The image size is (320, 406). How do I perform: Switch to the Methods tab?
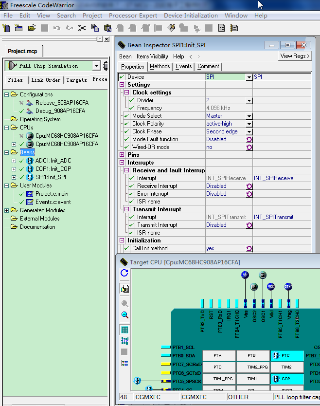pos(160,66)
